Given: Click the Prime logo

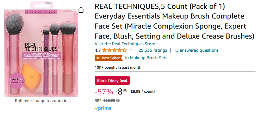Looking at the screenshot, I should [103, 108].
